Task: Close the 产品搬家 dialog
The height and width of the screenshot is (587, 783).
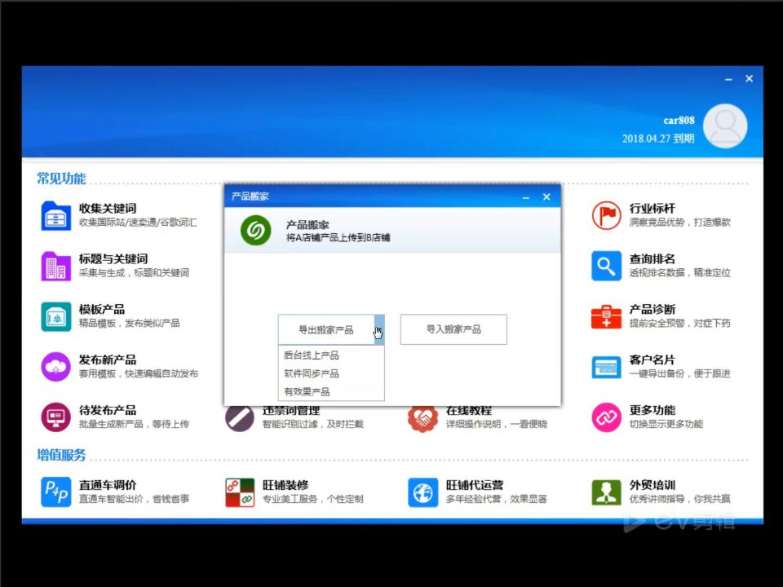Action: point(546,196)
